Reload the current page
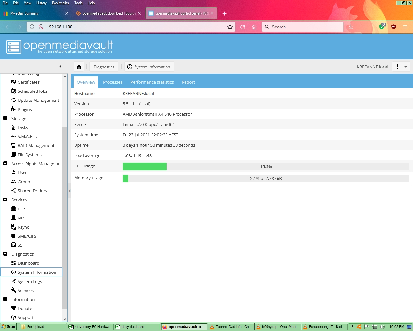The width and height of the screenshot is (413, 331). pos(243,27)
